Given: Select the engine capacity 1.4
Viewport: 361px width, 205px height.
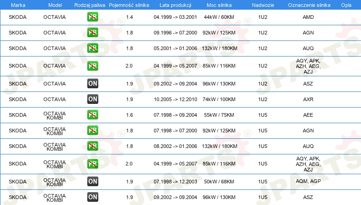Looking at the screenshot, I should [x=129, y=17].
